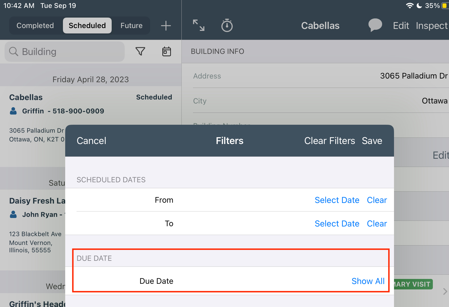Click the Building search field
This screenshot has height=307, width=449.
click(65, 52)
